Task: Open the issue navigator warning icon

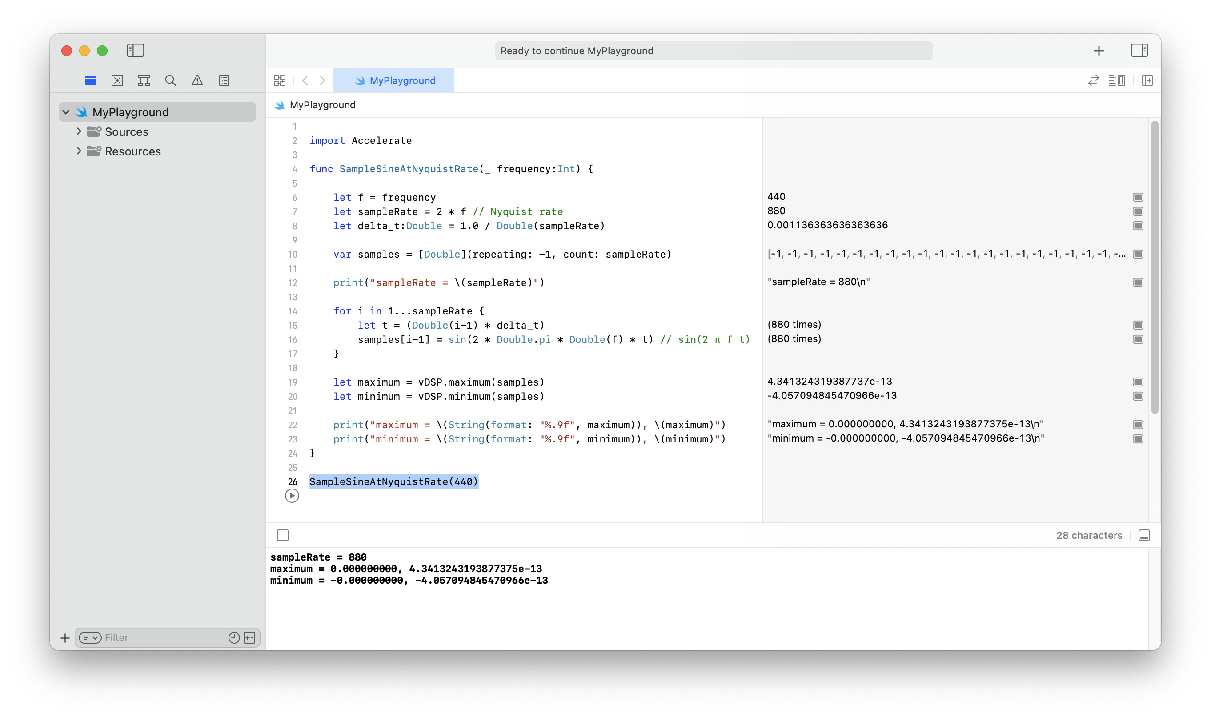Action: (x=197, y=80)
